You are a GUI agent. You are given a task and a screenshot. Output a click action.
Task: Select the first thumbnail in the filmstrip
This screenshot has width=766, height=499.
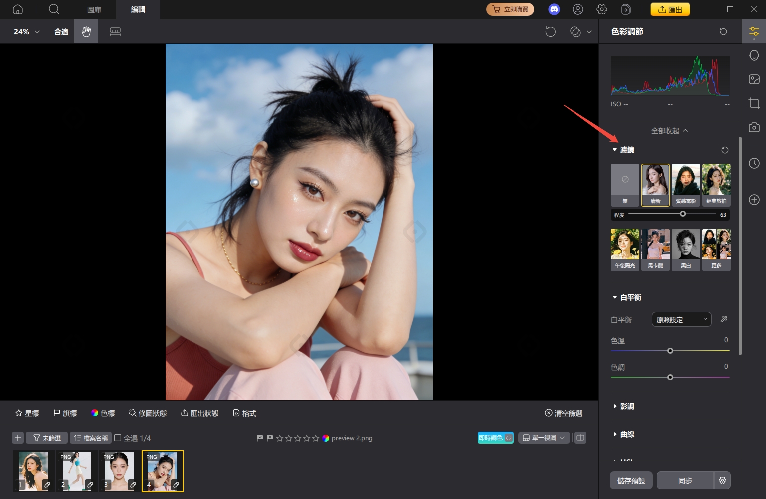pos(33,470)
